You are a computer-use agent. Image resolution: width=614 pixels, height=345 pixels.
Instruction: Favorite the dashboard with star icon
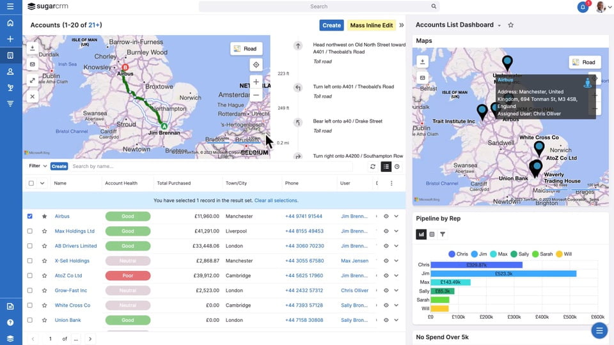pyautogui.click(x=510, y=25)
